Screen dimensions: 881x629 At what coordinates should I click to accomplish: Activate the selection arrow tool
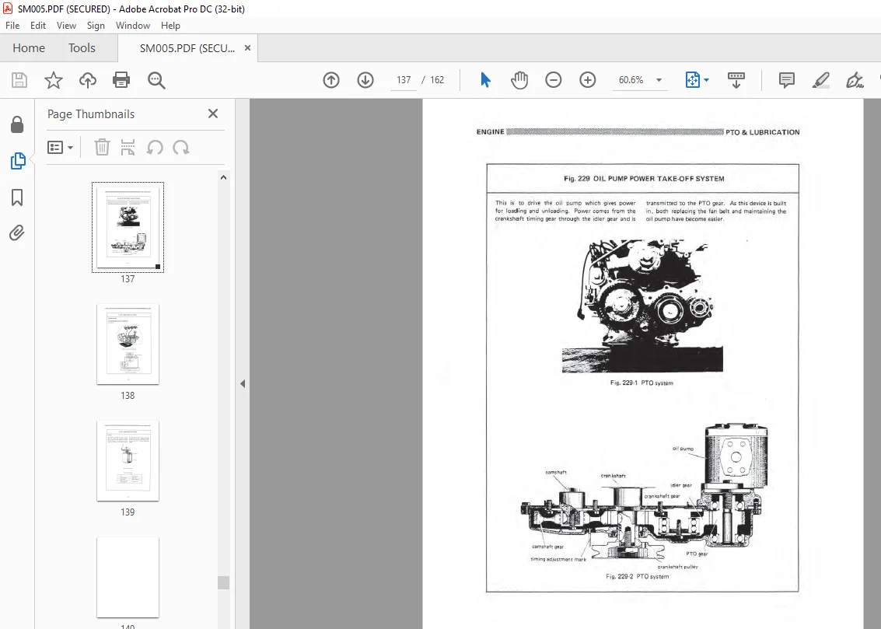485,80
